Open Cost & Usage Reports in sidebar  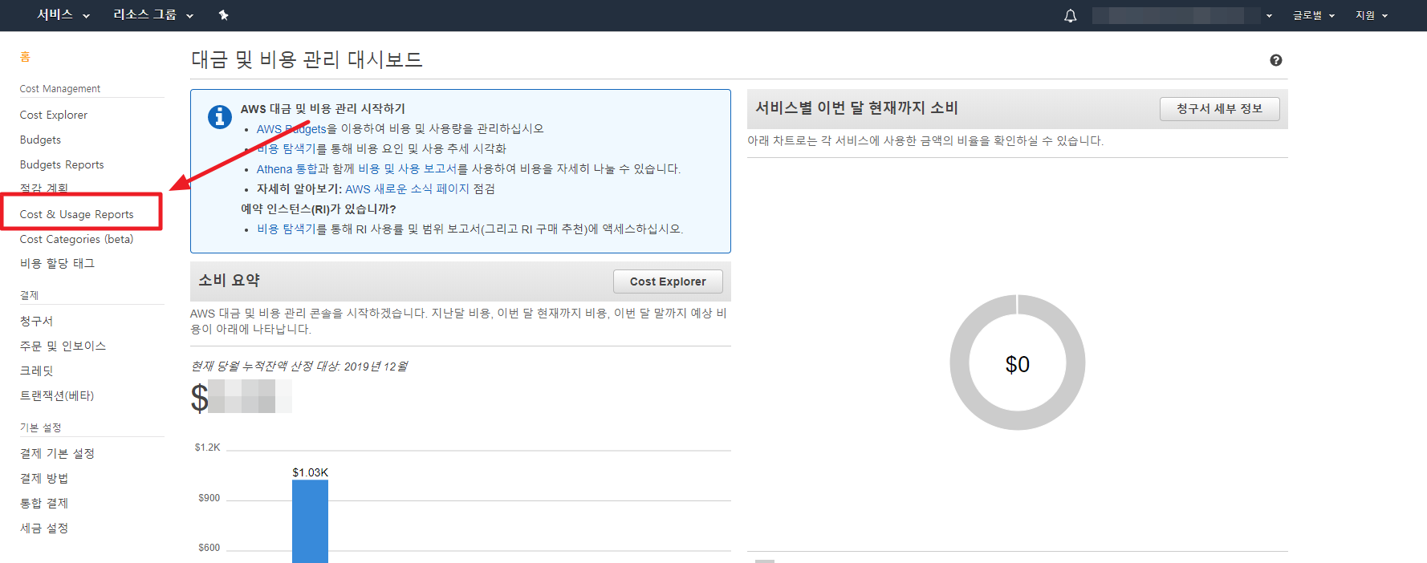click(x=77, y=214)
